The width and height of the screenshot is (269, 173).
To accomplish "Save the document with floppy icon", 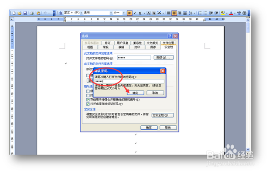I will 25,13.
